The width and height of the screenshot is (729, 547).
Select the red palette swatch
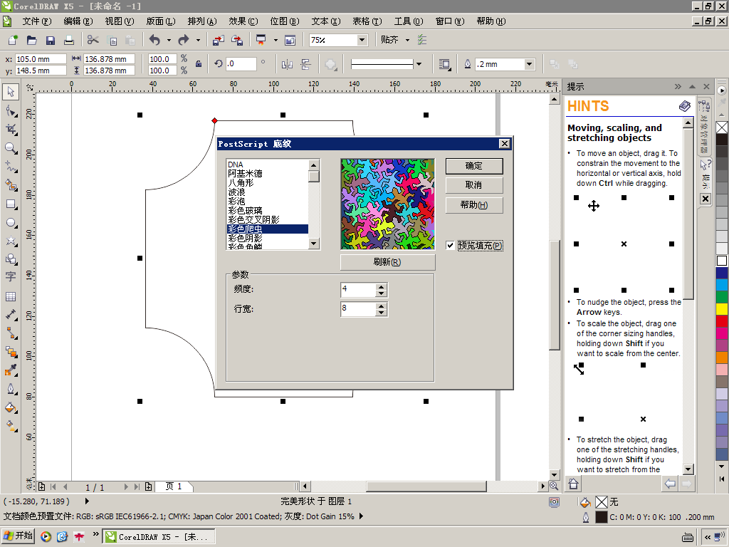pyautogui.click(x=722, y=321)
